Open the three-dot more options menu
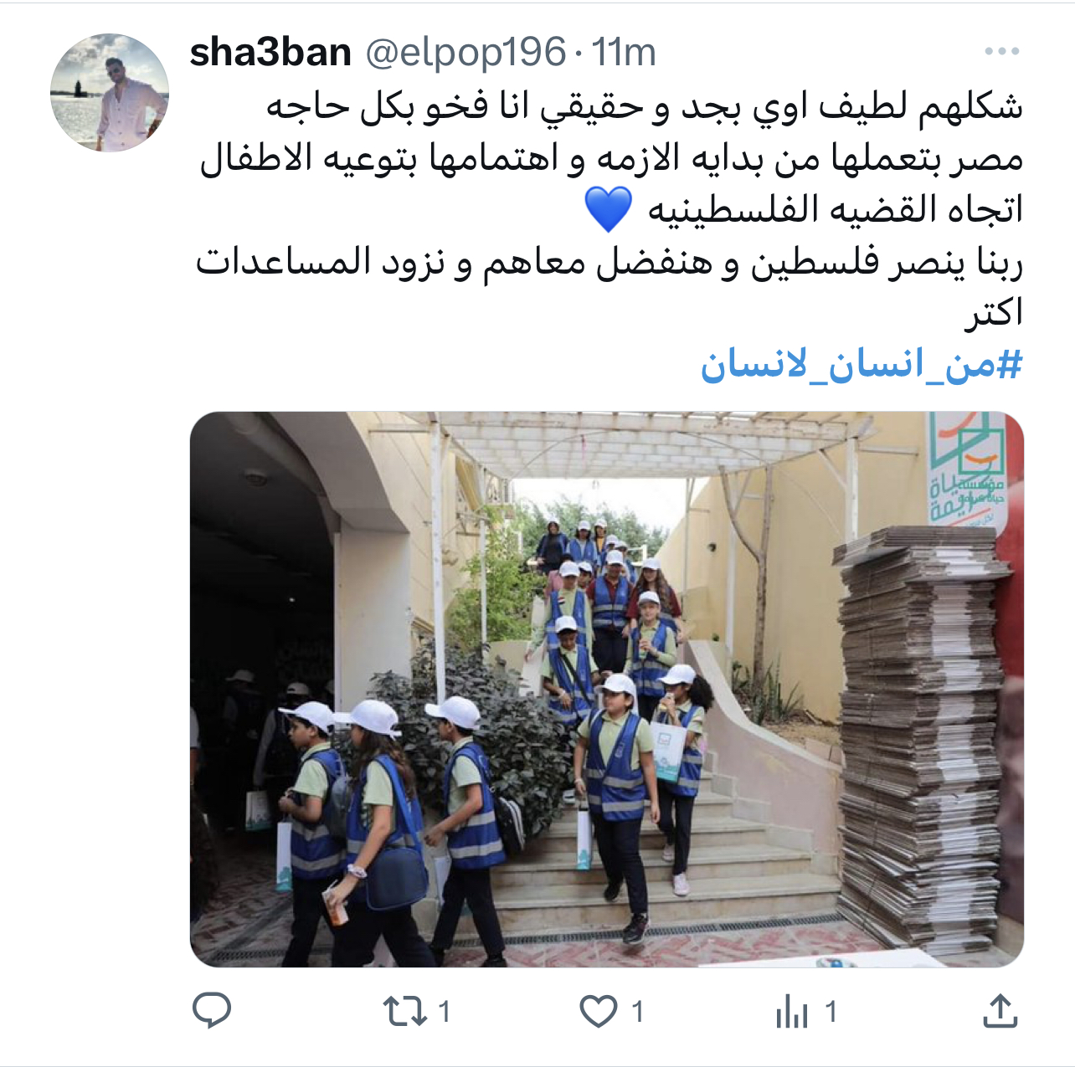The height and width of the screenshot is (1067, 1075). (1001, 52)
